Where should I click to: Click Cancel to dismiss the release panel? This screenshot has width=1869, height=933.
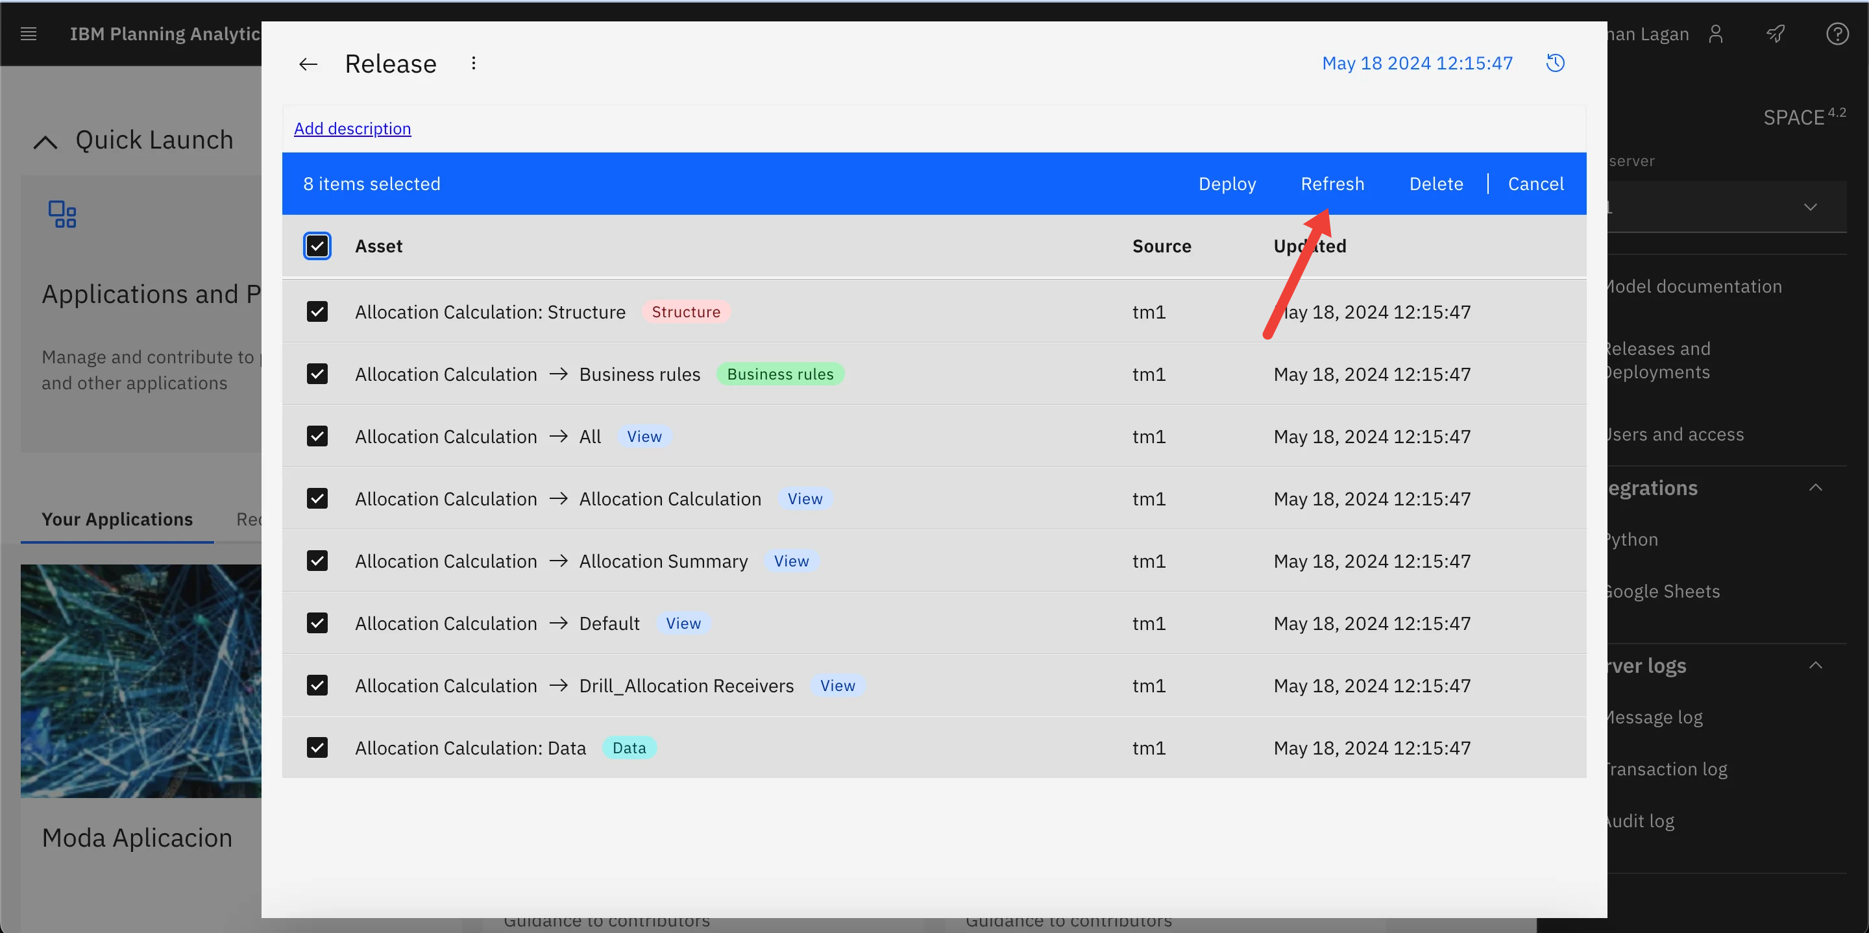click(x=1537, y=184)
